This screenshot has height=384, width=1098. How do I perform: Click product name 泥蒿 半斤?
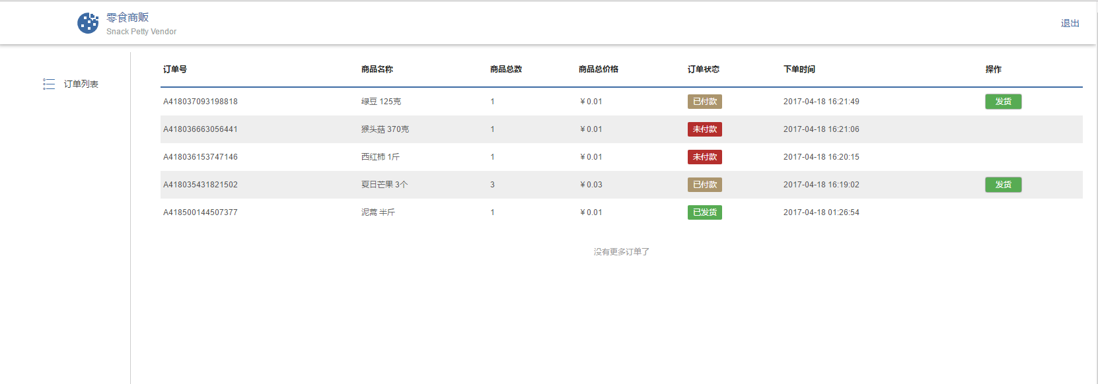point(378,212)
